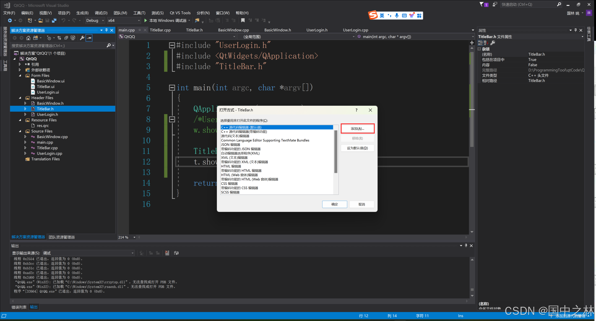The width and height of the screenshot is (596, 321).
Task: Open the 显示输出来源 调试 dropdown
Action: [x=89, y=253]
